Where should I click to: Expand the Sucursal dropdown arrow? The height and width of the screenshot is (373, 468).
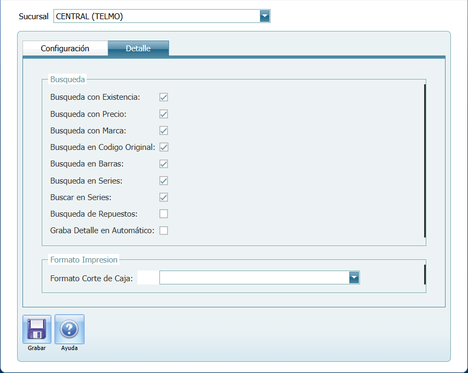265,17
